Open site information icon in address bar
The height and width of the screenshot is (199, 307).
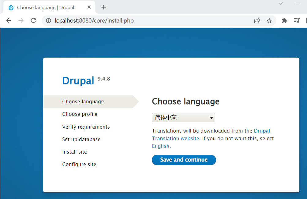tap(48, 20)
